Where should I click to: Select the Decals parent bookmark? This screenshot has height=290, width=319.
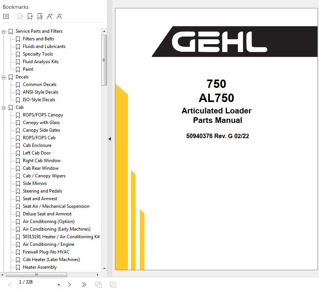coord(22,77)
